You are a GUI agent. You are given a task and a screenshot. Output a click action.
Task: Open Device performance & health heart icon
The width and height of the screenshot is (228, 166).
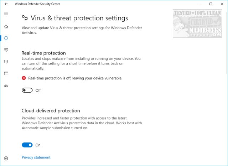pos(6,50)
